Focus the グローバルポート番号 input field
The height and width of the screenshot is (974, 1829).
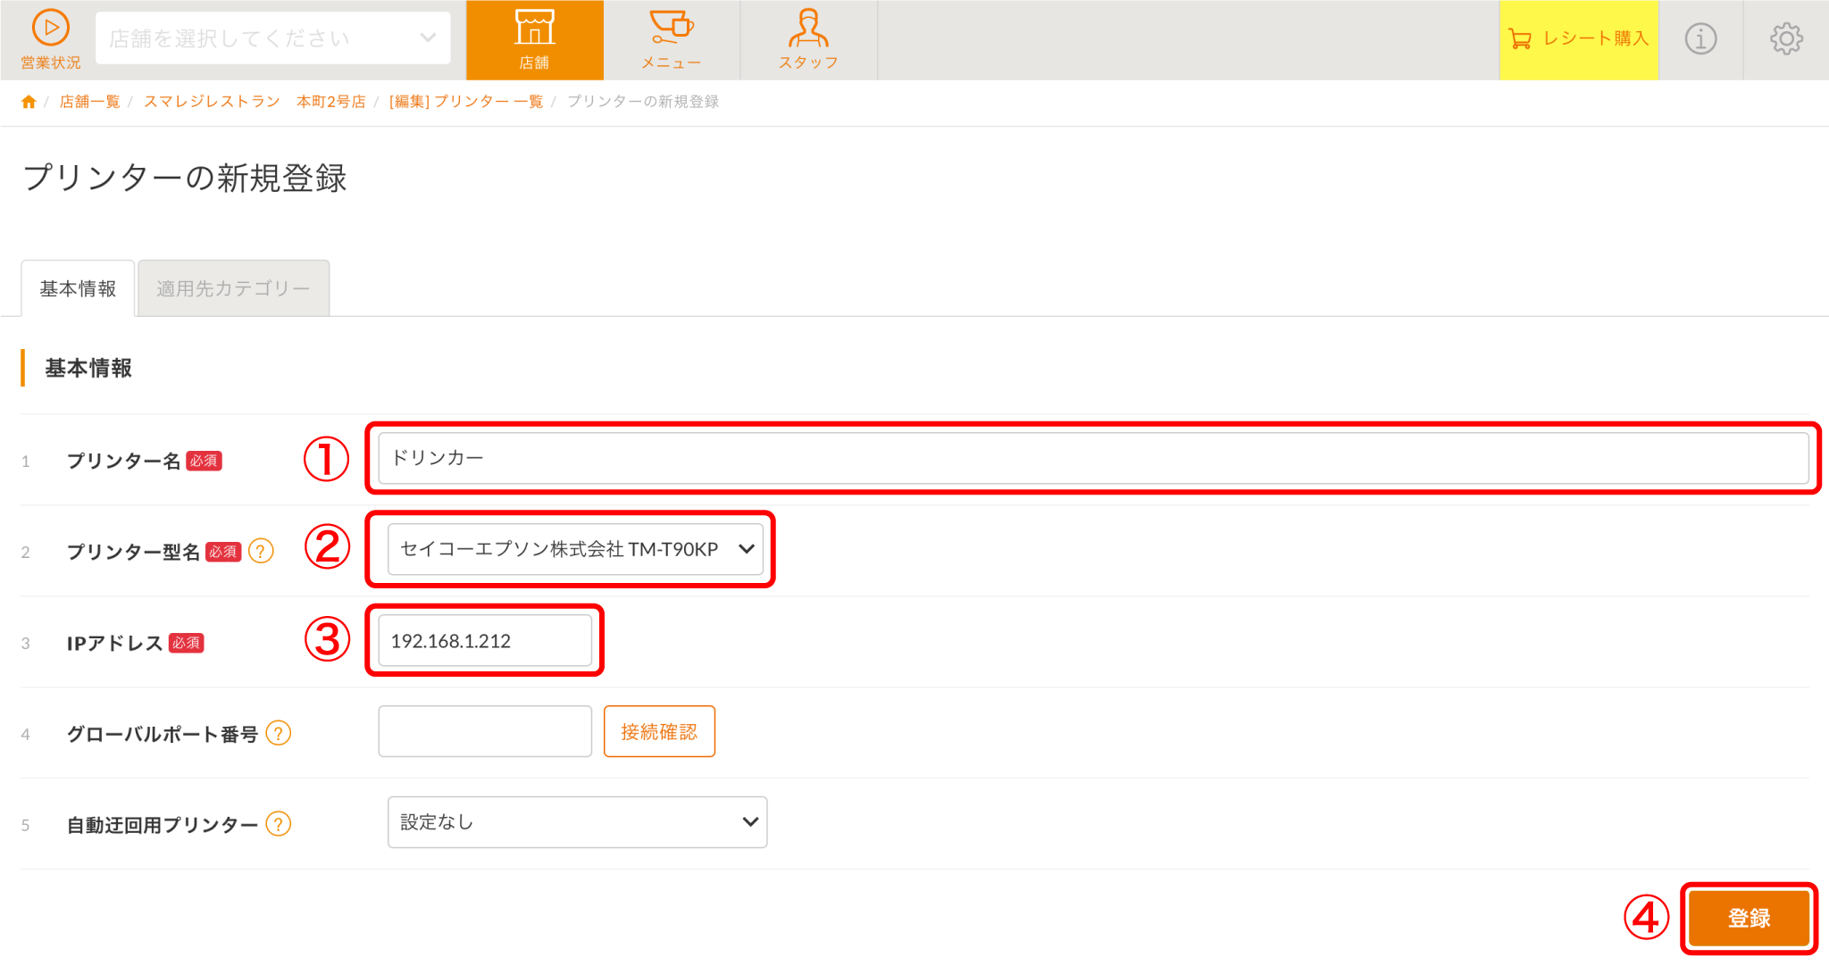click(485, 732)
